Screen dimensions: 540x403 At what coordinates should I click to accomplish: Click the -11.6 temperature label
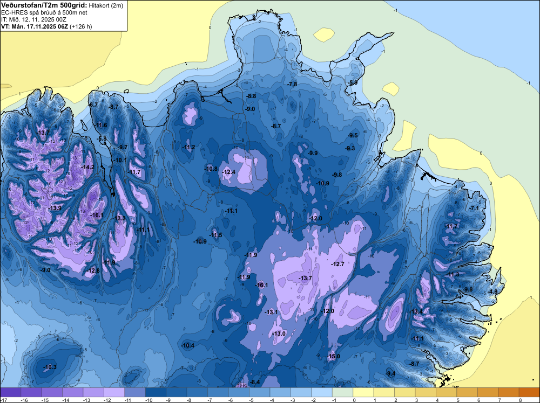point(101,125)
